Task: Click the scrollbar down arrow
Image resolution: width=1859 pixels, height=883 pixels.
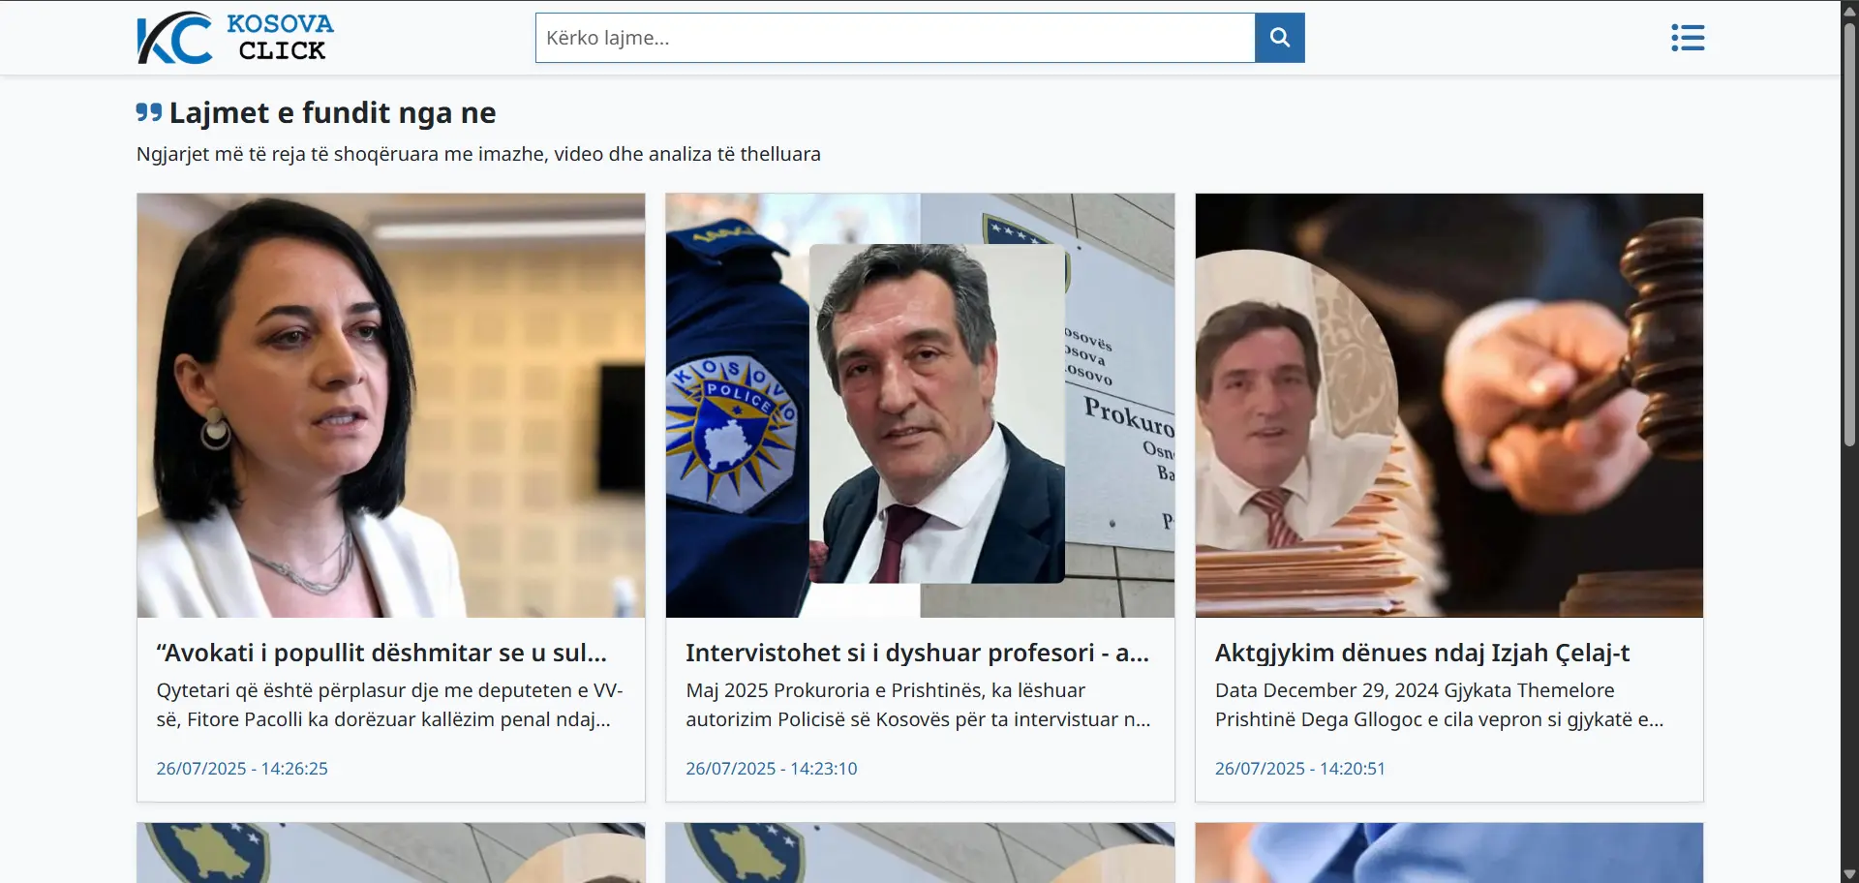Action: click(x=1849, y=874)
